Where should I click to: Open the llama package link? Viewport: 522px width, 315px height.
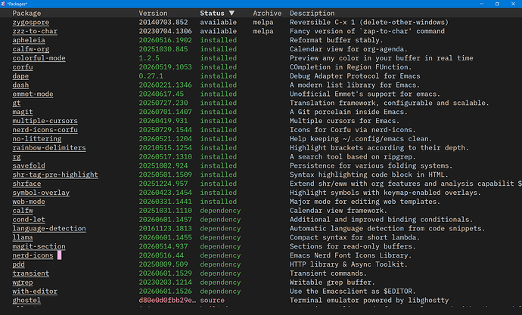pos(23,238)
